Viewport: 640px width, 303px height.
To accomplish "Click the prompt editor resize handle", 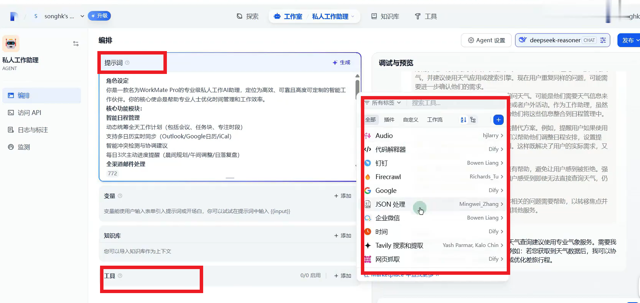I will 230,178.
